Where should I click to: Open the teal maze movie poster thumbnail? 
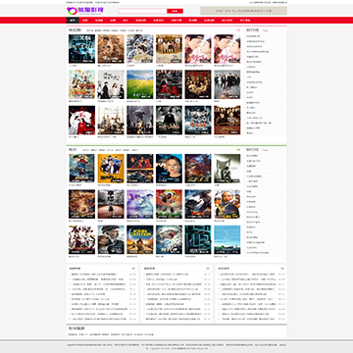[198, 239]
